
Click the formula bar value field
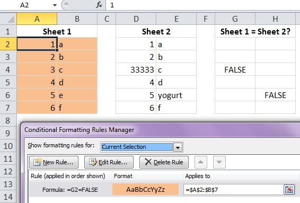203,5
